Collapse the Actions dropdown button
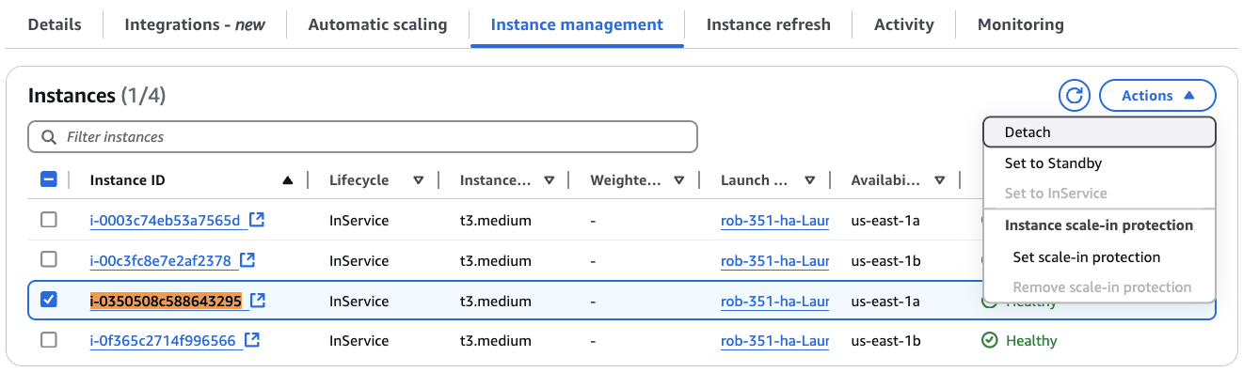1243x372 pixels. coord(1157,95)
